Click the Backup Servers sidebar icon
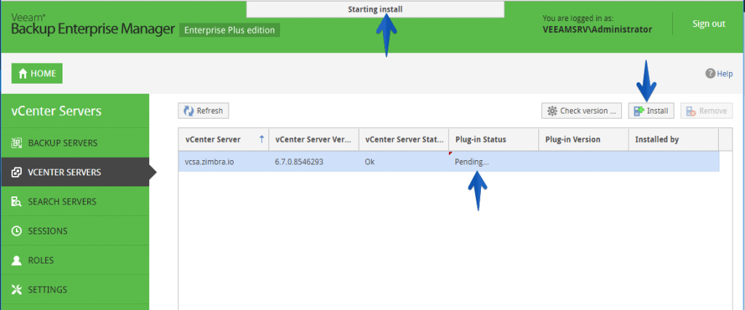The image size is (745, 310). [17, 143]
